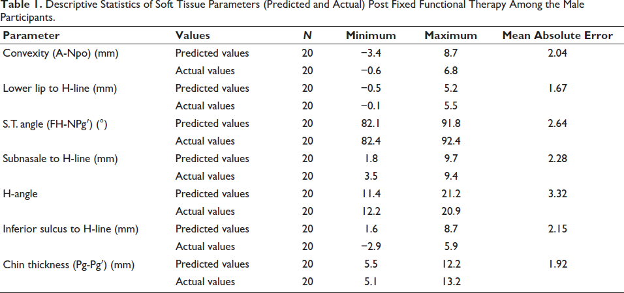
Task: Click the Chin thickness (Pg-Pg') label
Action: point(69,264)
